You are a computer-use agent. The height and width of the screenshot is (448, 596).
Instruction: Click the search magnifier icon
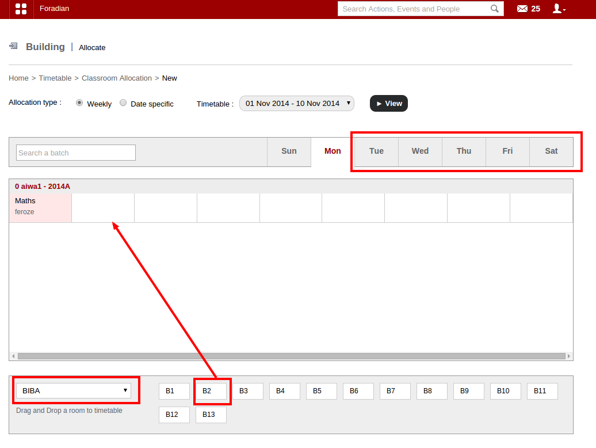[494, 9]
